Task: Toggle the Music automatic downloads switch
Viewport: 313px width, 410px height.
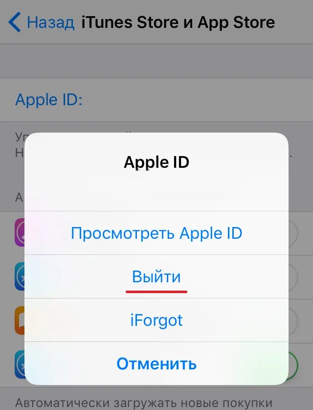Action: point(293,233)
